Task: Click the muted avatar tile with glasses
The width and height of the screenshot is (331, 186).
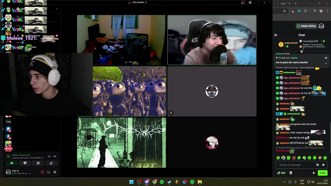Action: coord(212,91)
